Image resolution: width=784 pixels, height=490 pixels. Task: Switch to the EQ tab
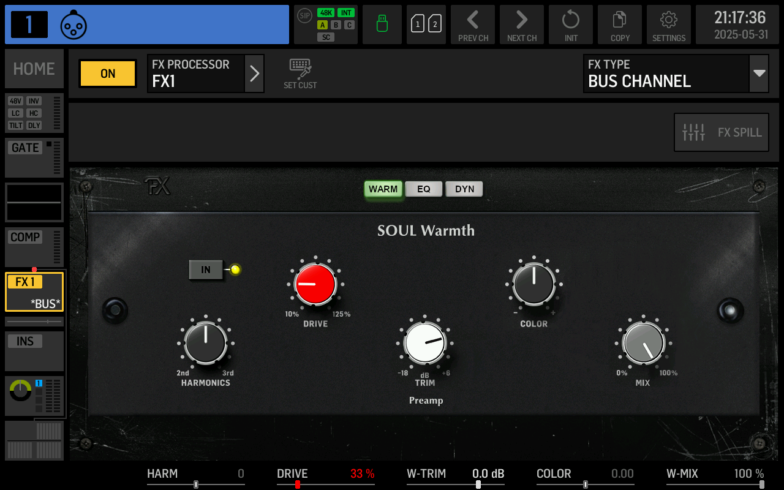coord(424,189)
